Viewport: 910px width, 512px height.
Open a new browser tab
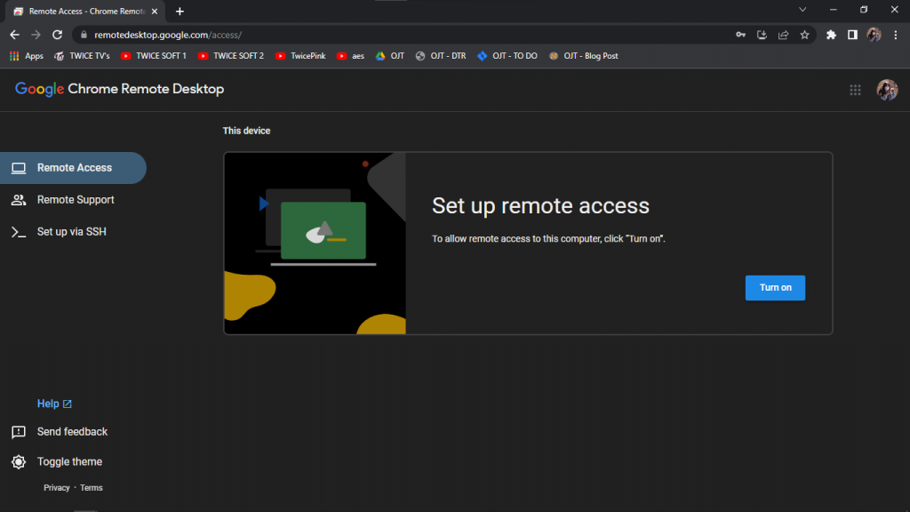point(180,11)
